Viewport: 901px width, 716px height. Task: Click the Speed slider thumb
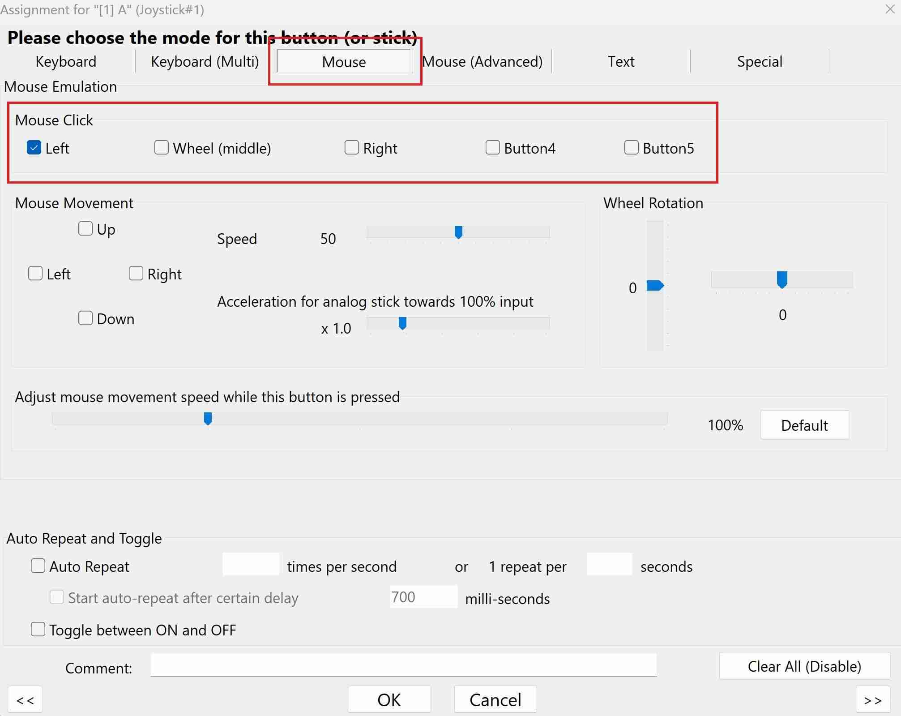458,232
